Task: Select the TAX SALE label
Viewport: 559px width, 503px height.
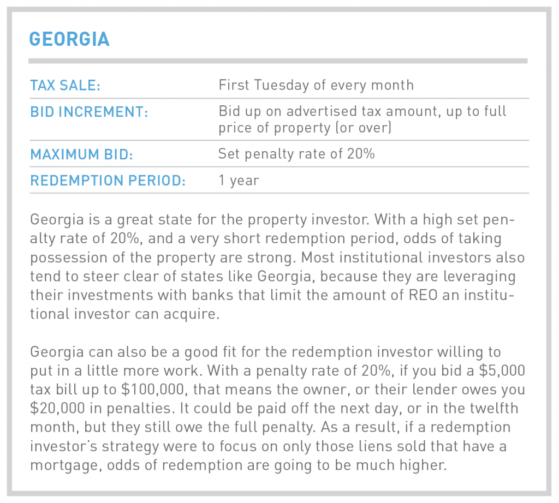Action: [66, 86]
